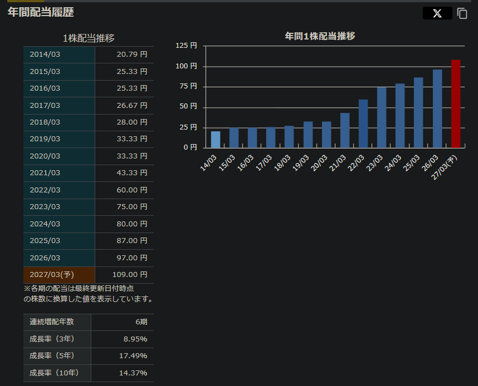Click the 0 円 axis label
Viewport: 478px width, 386px height.
(x=190, y=147)
